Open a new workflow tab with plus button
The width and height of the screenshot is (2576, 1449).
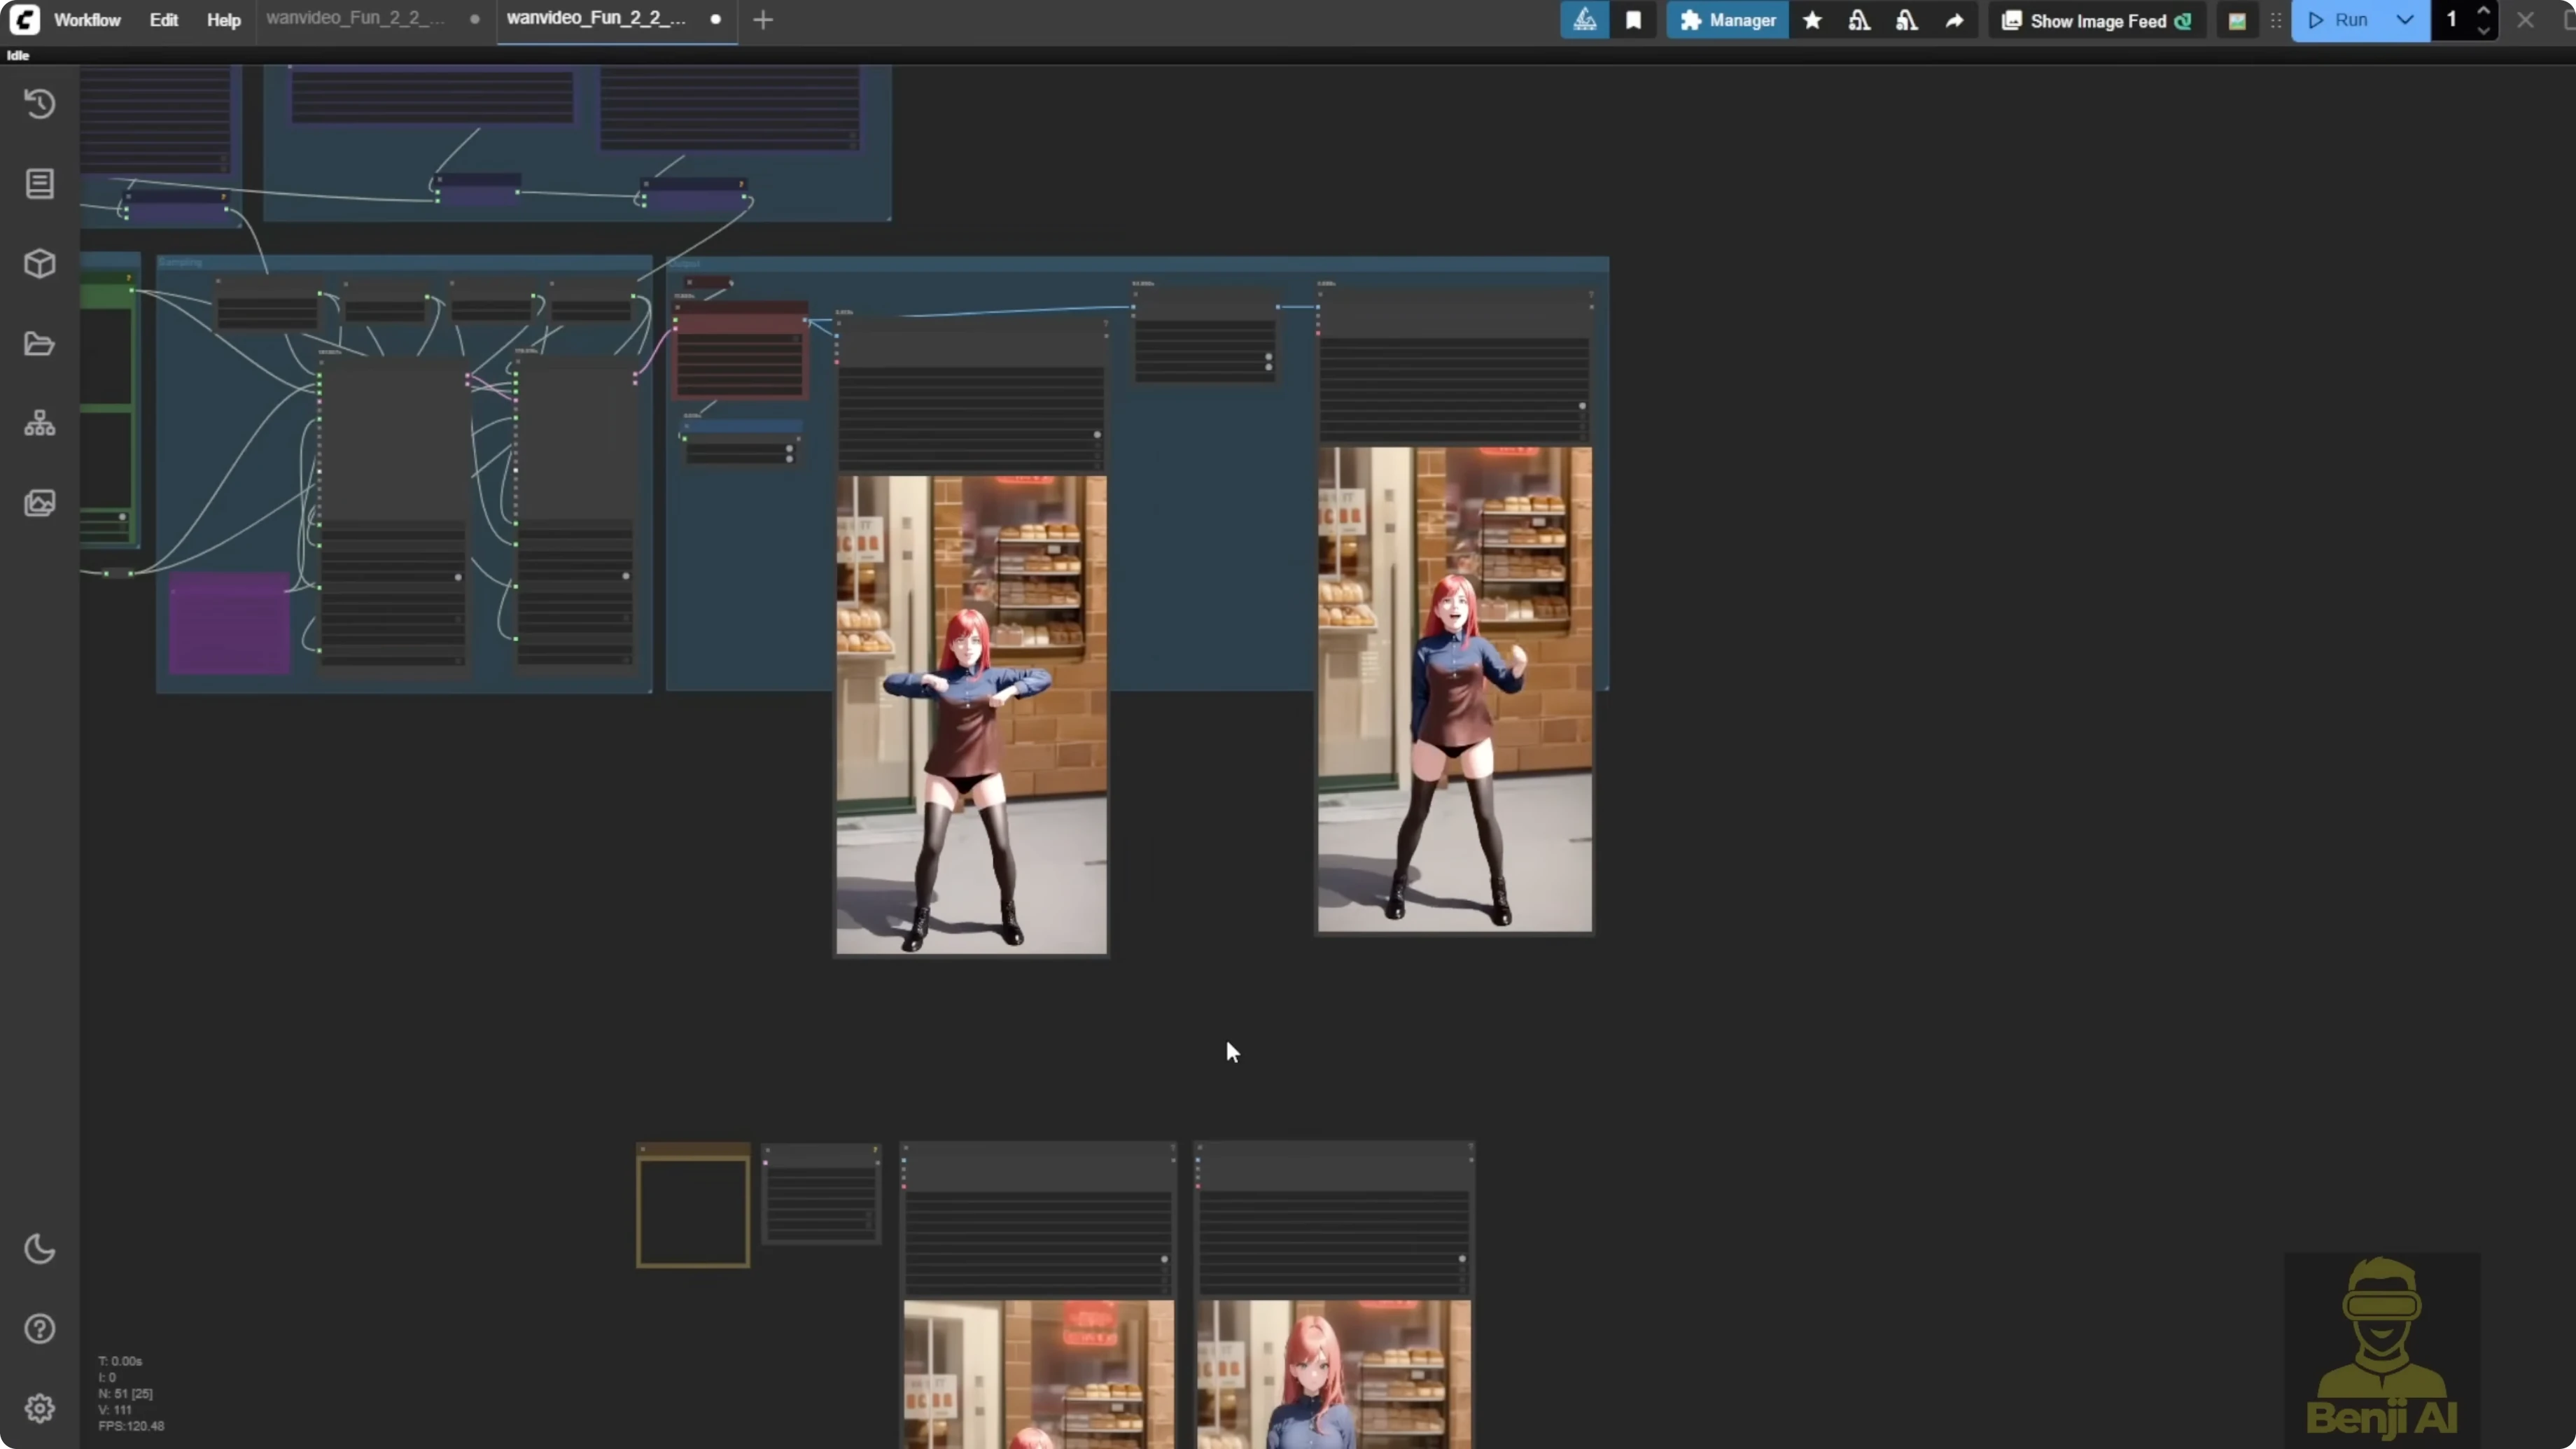763,19
